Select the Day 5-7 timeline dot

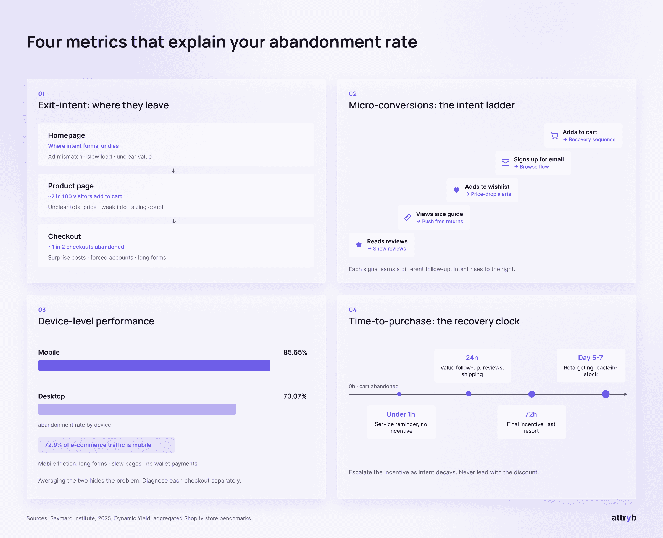coord(605,394)
